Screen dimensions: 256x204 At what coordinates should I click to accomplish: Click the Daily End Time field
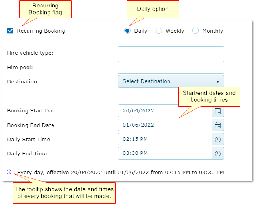165,154
